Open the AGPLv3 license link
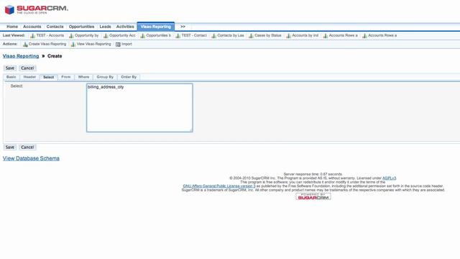 click(x=390, y=178)
